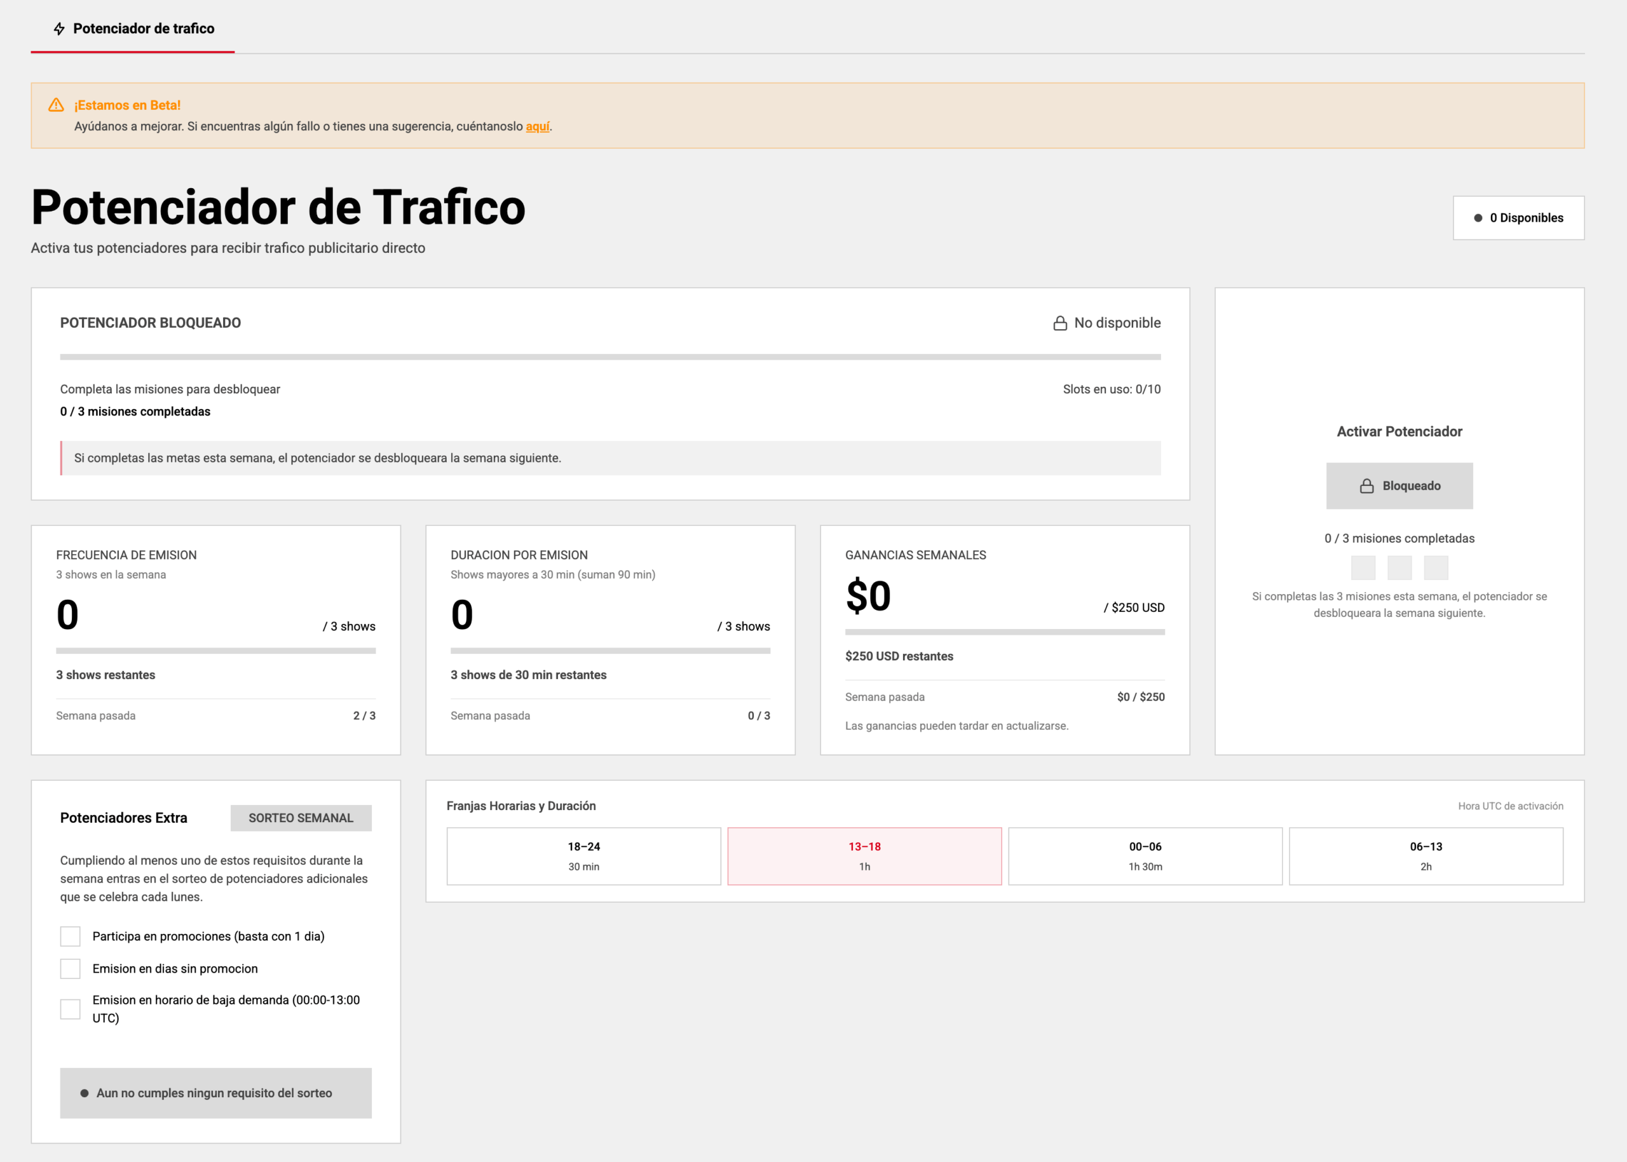Click the beta warning triangle icon
The height and width of the screenshot is (1162, 1627).
pos(56,105)
